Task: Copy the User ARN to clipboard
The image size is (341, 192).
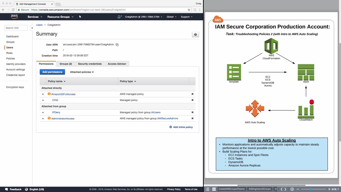Action: 117,45
